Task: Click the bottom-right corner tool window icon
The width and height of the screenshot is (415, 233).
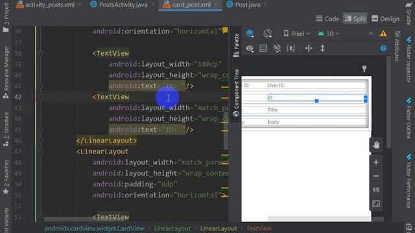Action: pyautogui.click(x=409, y=227)
